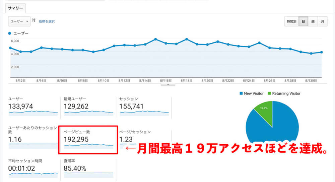This screenshot has height=182, width=335.
Task: Collapse the chart using the center arrow handle
Action: coord(168,84)
